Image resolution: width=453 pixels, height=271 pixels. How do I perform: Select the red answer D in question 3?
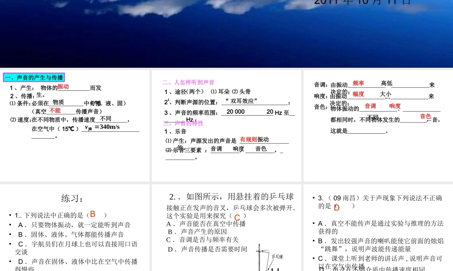[336, 207]
